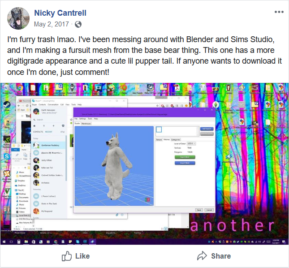The image size is (289, 268).
Task: Click Save in Sims 4 Studio
Action: (199, 210)
